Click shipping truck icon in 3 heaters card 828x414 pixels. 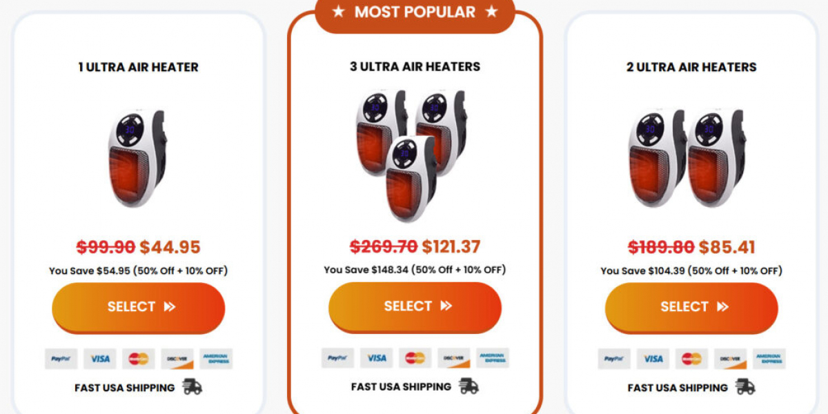coord(469,386)
